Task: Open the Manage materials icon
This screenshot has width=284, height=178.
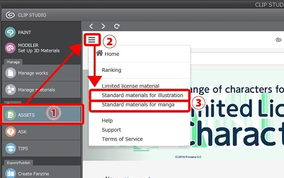Action: click(10, 90)
